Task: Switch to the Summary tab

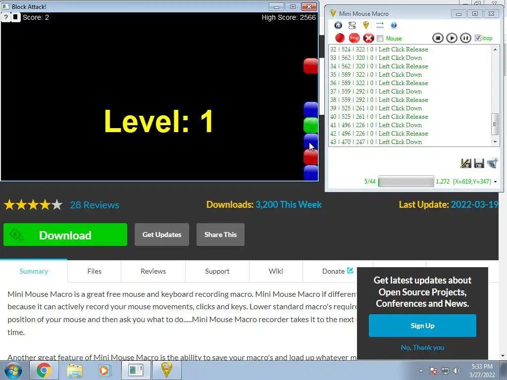Action: point(34,272)
